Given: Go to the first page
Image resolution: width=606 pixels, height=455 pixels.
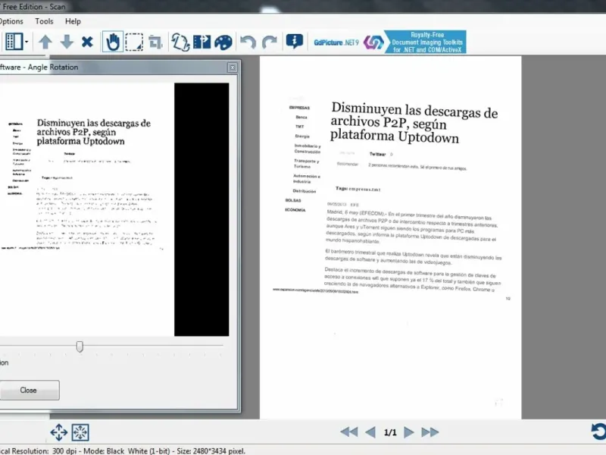Looking at the screenshot, I should (x=349, y=431).
